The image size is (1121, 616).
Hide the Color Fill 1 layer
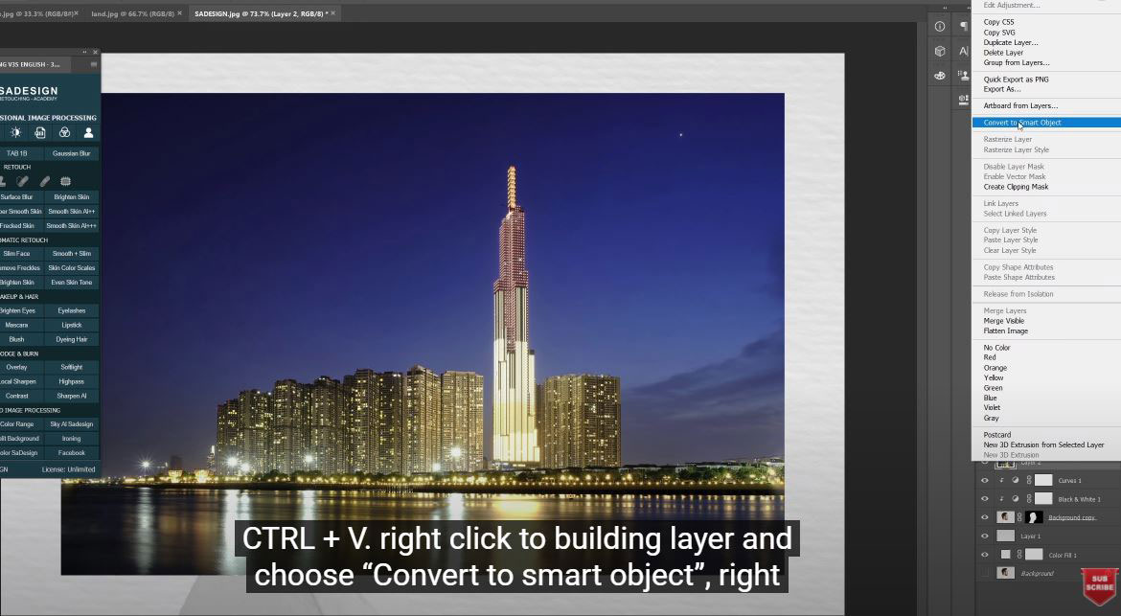click(x=984, y=555)
